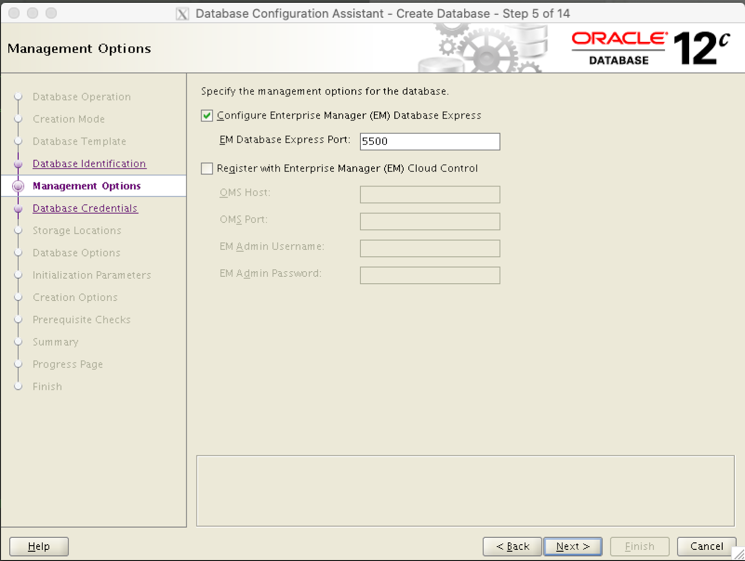745x561 pixels.
Task: Click the EM Admin Password field
Action: click(430, 275)
